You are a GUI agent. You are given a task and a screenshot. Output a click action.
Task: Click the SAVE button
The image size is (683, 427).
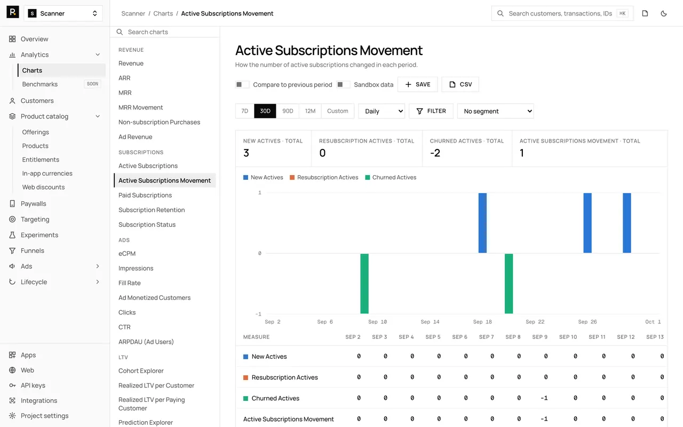click(x=418, y=84)
